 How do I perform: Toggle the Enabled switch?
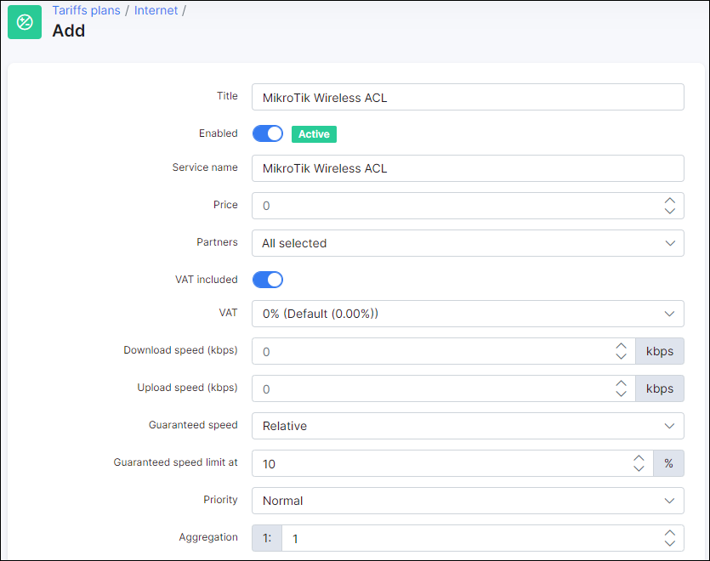tap(268, 133)
